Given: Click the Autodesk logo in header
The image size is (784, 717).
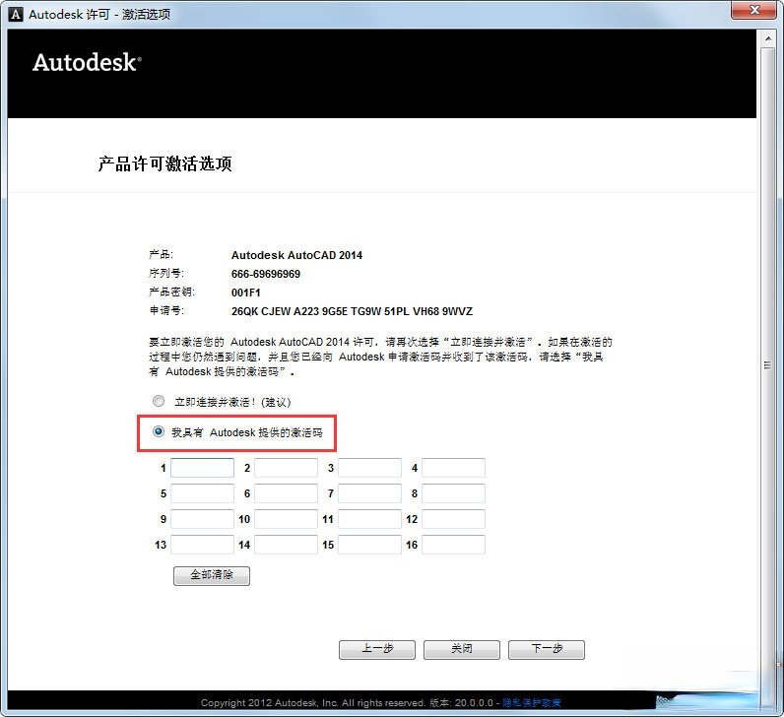Looking at the screenshot, I should click(87, 62).
